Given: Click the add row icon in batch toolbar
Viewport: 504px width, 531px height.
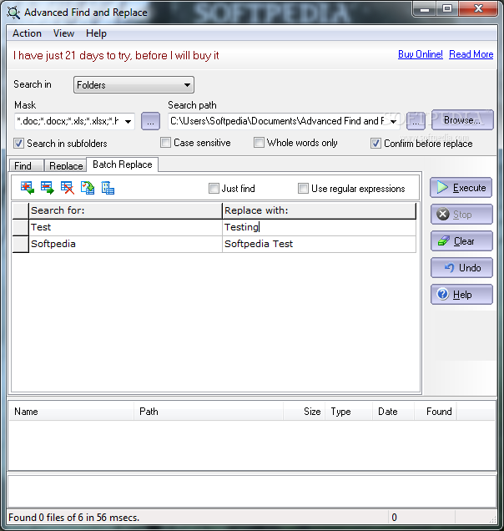Looking at the screenshot, I should (27, 188).
